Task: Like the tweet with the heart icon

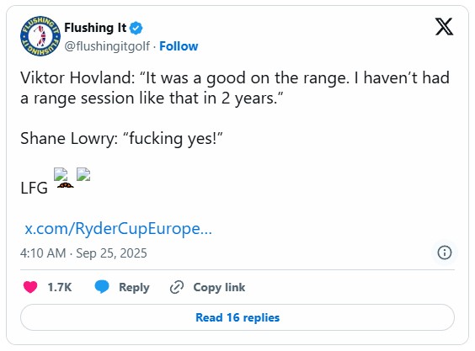Action: pyautogui.click(x=30, y=287)
